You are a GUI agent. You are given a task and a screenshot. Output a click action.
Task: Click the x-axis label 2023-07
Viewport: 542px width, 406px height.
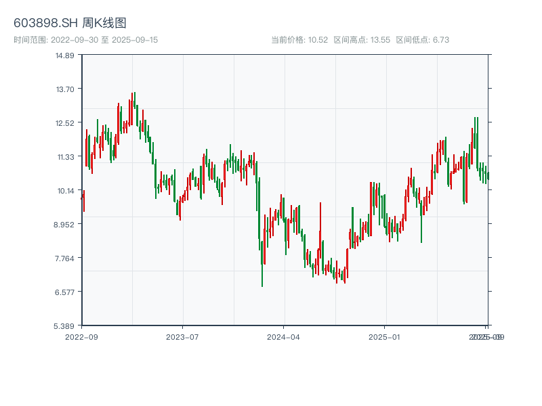click(x=182, y=337)
